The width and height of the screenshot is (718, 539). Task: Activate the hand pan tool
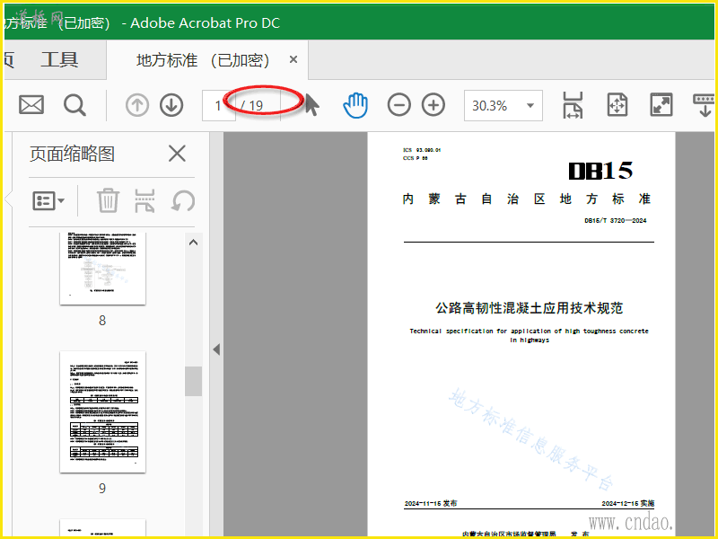[355, 105]
